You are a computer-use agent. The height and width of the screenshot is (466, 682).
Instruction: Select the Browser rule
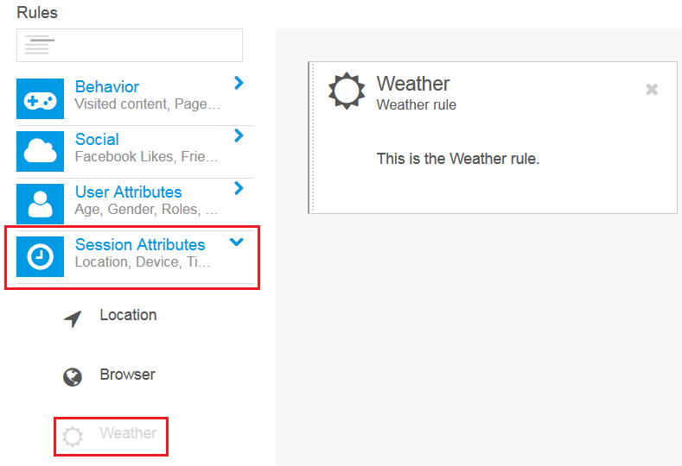point(127,375)
